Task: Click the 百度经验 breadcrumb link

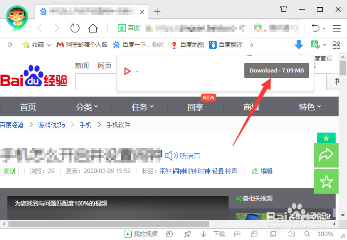Action: click(12, 125)
